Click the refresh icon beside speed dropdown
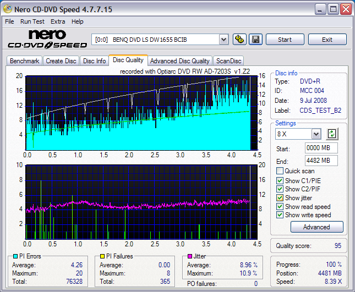355x292 pixels. pos(331,134)
